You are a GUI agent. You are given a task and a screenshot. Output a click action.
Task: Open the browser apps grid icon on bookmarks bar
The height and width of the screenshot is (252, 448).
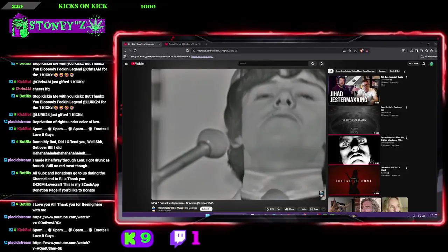(125, 57)
